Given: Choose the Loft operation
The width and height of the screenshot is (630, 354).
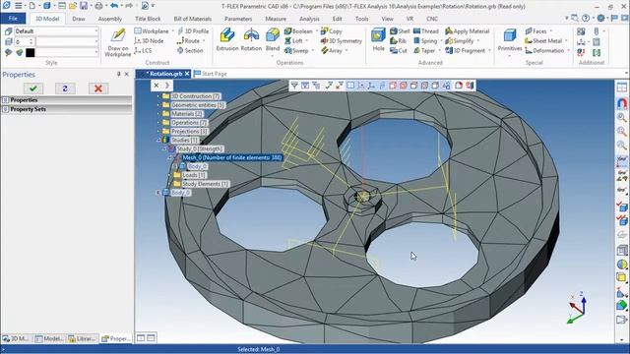Looking at the screenshot, I should 293,41.
